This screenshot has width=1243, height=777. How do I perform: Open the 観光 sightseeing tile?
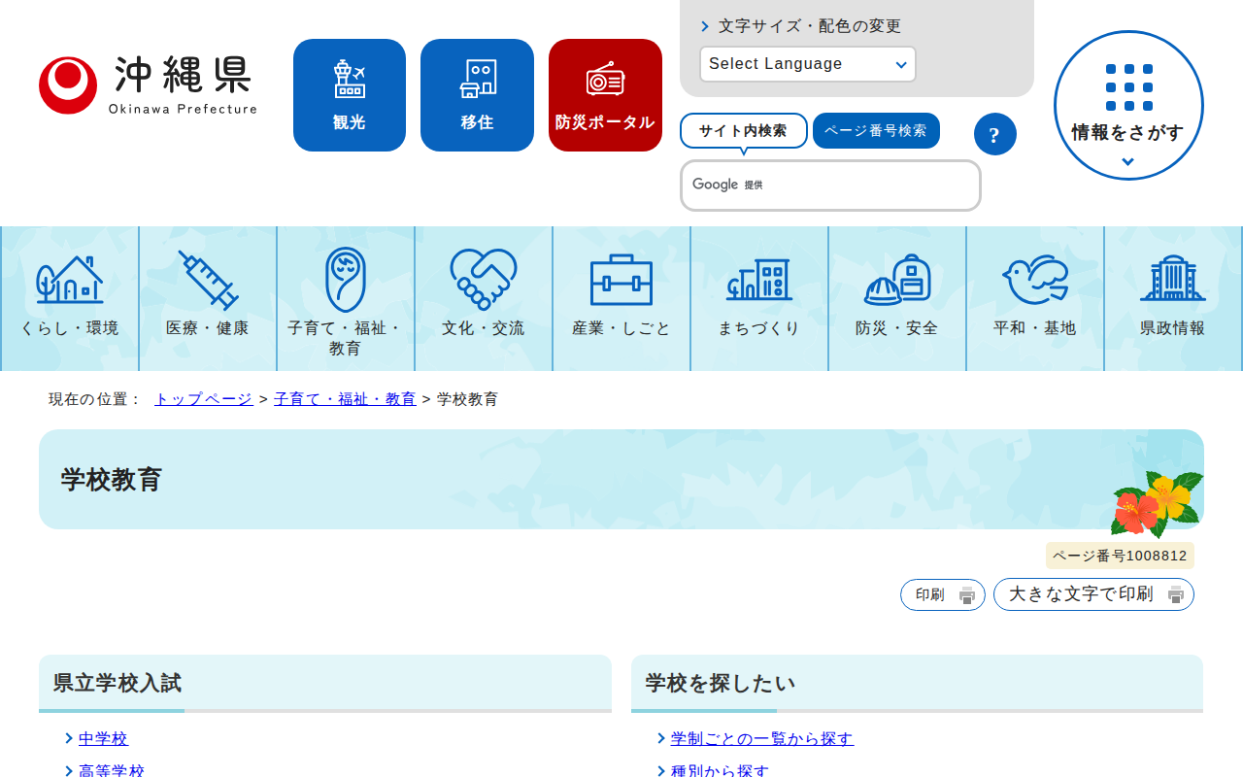point(349,95)
